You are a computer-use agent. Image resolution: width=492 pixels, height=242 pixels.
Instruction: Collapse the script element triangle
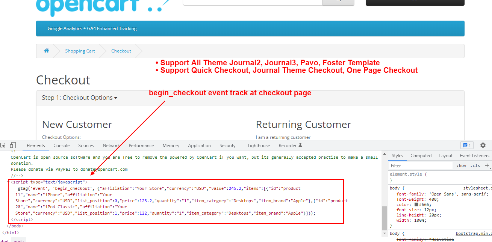(8, 182)
